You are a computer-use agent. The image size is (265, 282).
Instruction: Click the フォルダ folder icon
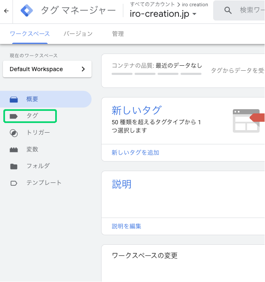click(x=14, y=167)
